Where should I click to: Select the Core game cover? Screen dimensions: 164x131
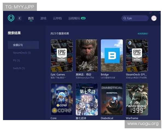(62, 99)
